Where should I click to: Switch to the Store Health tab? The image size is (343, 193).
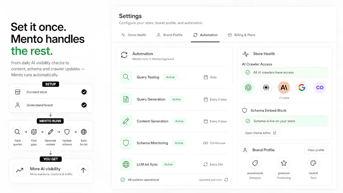pos(134,35)
